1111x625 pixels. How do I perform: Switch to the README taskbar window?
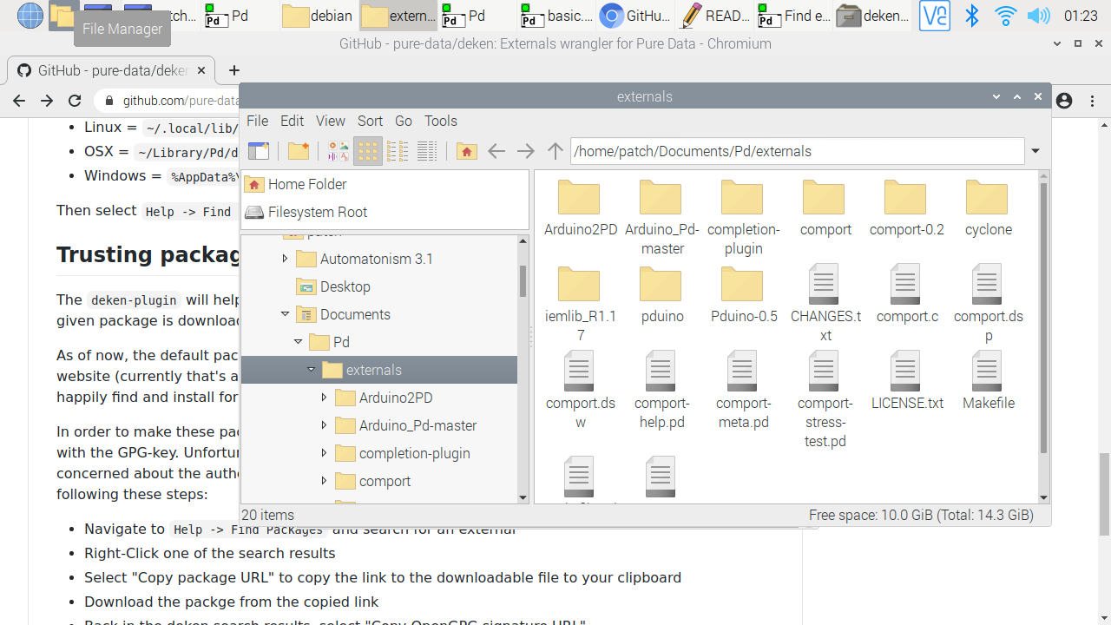coord(715,16)
